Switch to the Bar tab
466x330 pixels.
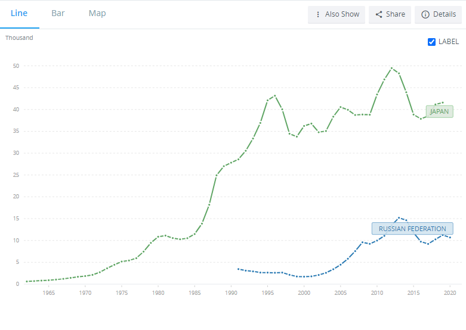click(x=58, y=13)
